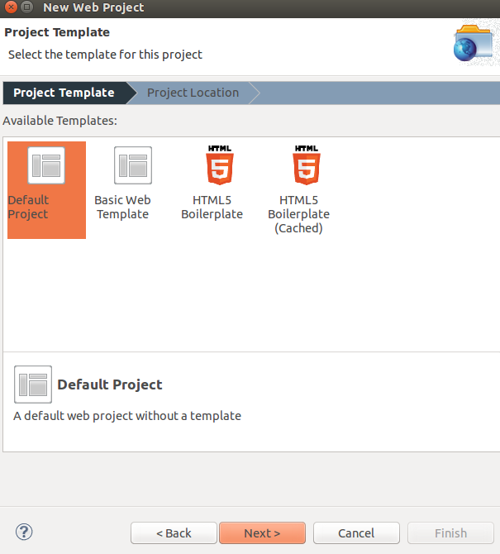The height and width of the screenshot is (554, 500).
Task: Click the Finish button
Action: coord(450,533)
